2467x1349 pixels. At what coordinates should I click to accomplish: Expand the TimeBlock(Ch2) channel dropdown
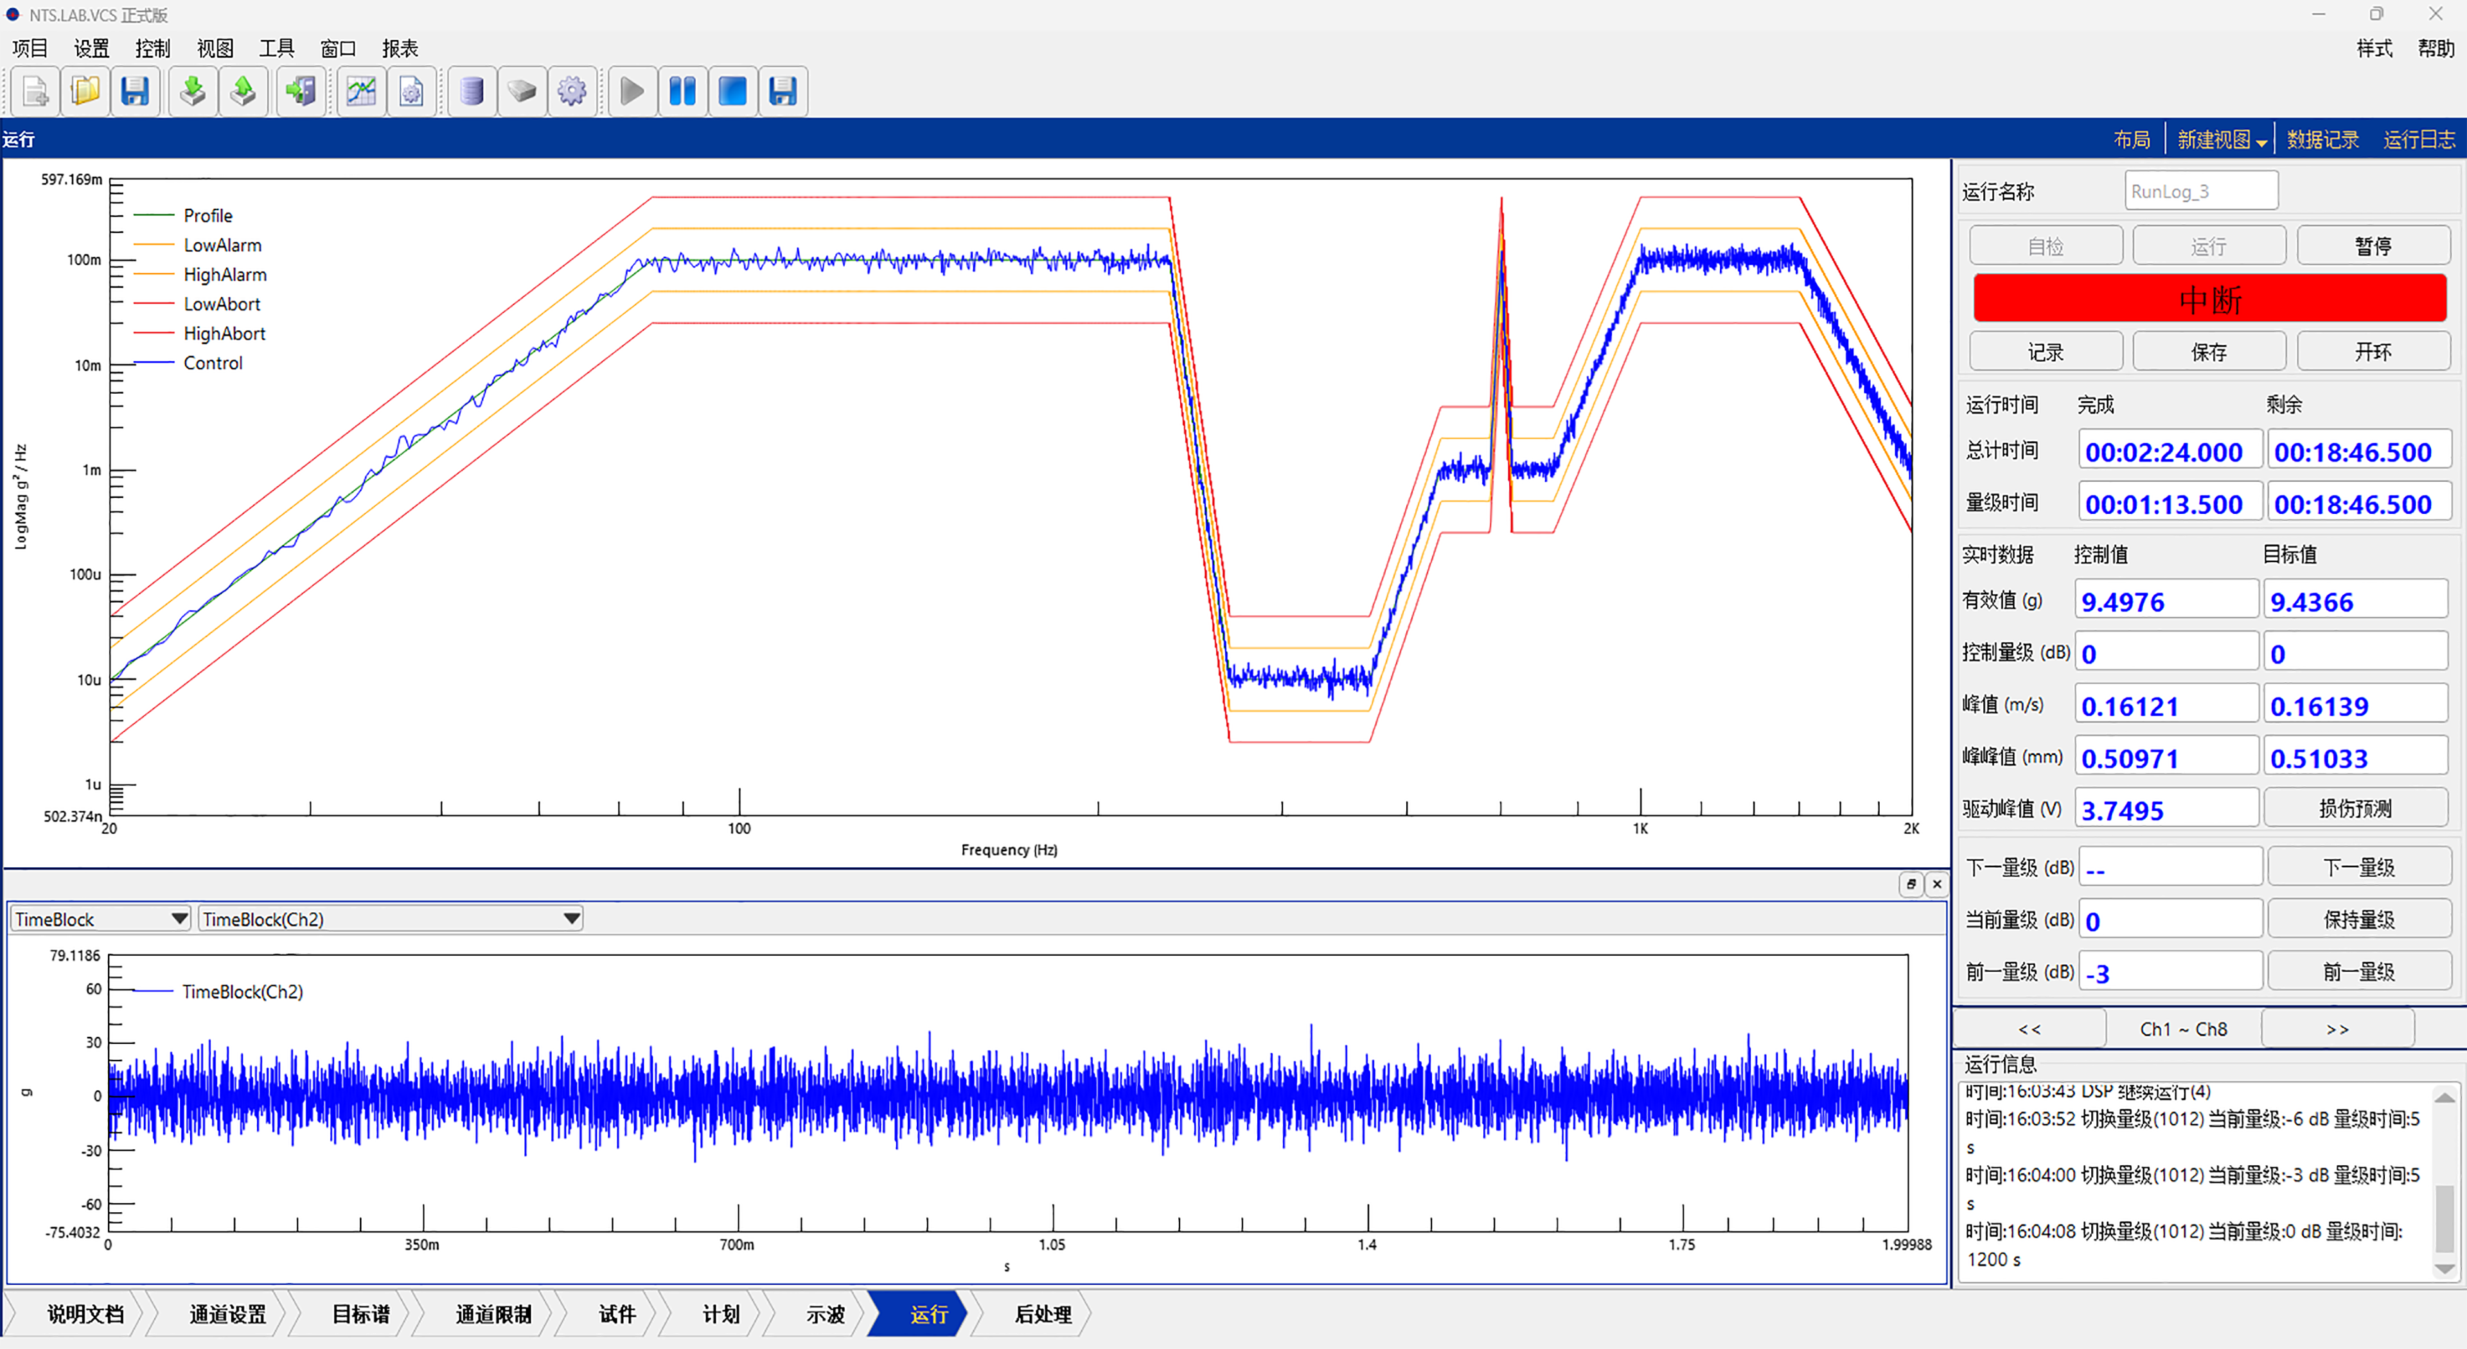pos(570,919)
